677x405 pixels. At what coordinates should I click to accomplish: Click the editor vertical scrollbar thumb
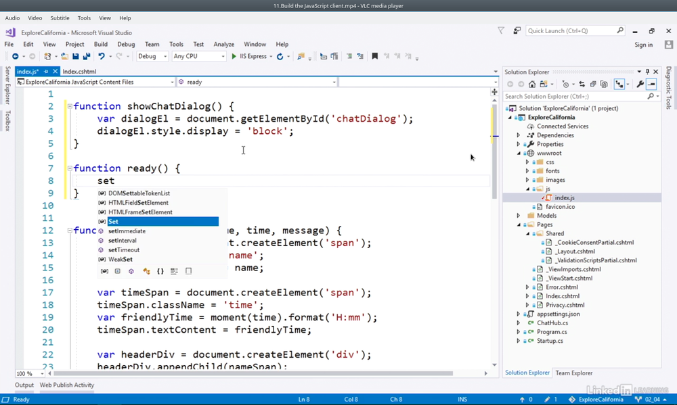[x=494, y=151]
